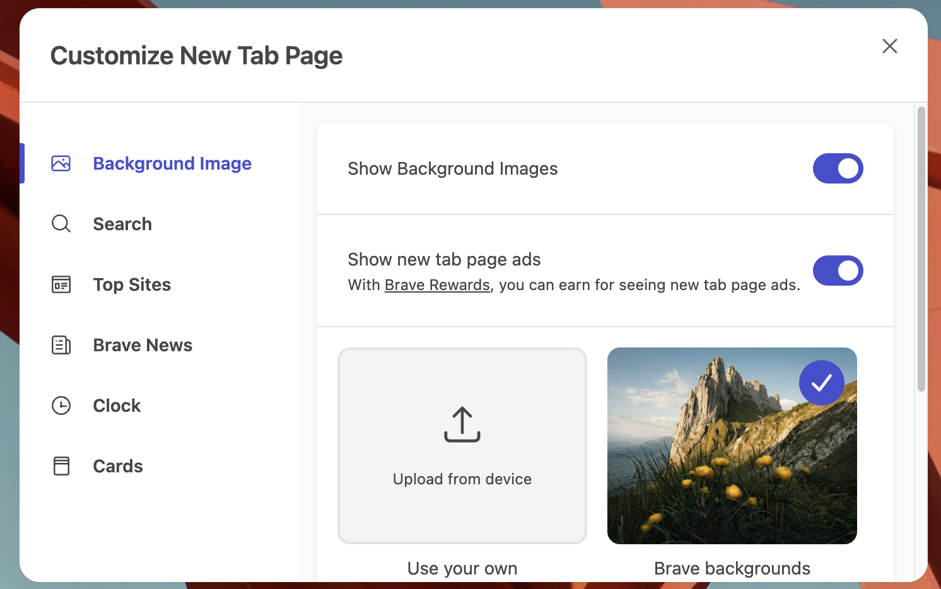Click the Search magnifier icon in sidebar
Viewport: 941px width, 589px height.
[x=61, y=224]
